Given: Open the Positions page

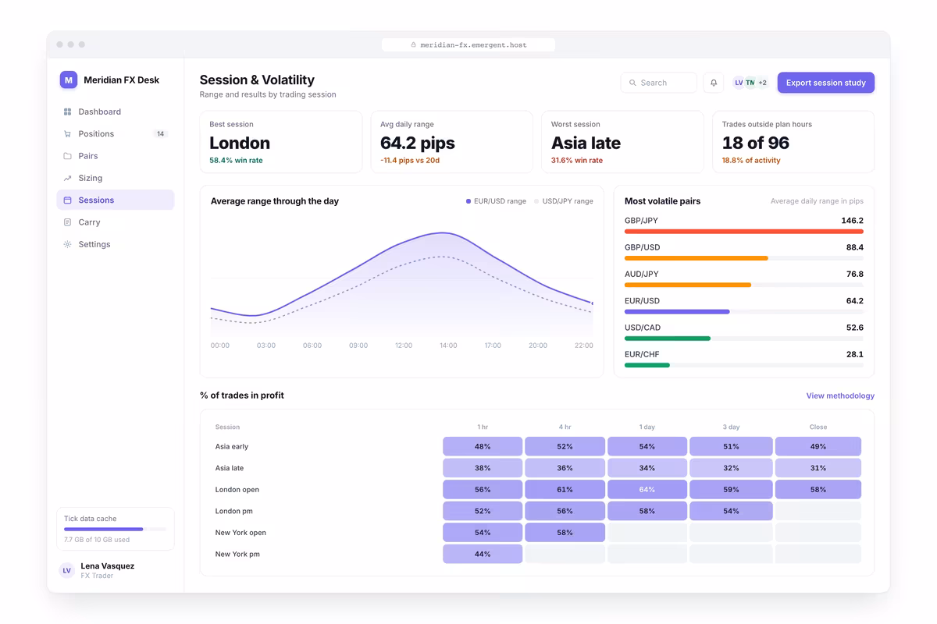Looking at the screenshot, I should (116, 134).
